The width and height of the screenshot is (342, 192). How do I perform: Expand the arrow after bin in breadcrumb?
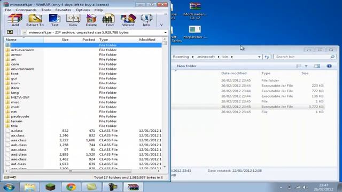232,57
